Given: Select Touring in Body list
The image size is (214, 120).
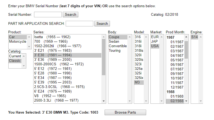Looking at the screenshot, I should point(115,51).
